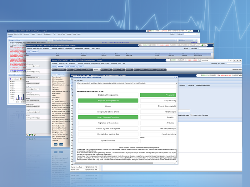
Task: Close the sandbox find bar
Action: coord(241,60)
